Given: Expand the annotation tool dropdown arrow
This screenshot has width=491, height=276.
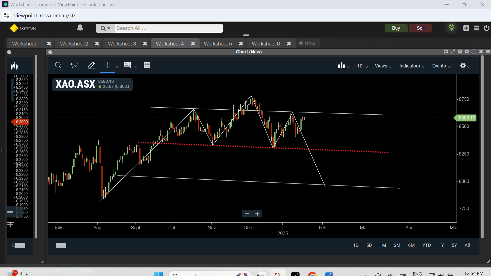Looking at the screenshot, I should coord(136,67).
